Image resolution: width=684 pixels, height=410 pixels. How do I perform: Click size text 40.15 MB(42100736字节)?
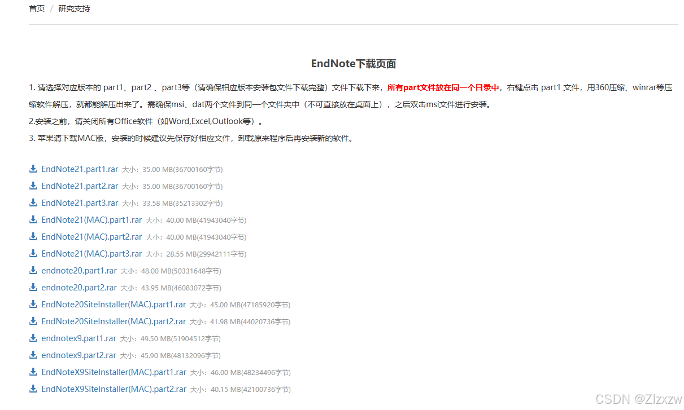click(251, 390)
